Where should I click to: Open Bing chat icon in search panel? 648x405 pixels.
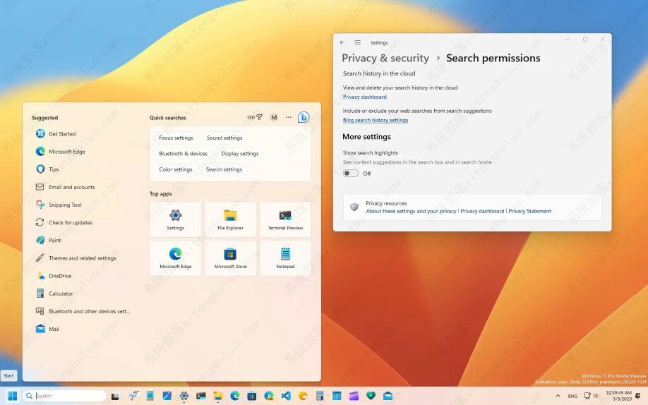(x=304, y=117)
